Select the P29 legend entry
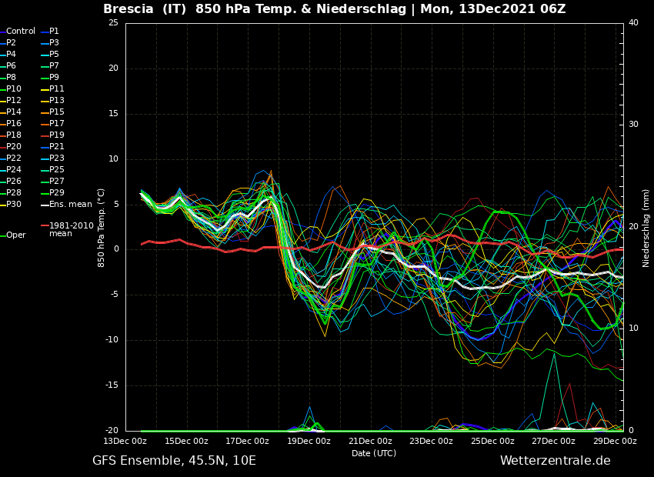The image size is (654, 477). point(52,192)
